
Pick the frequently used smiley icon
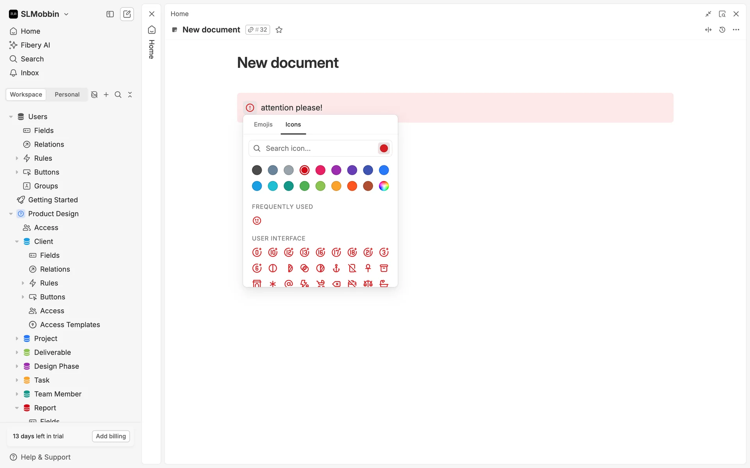257,221
